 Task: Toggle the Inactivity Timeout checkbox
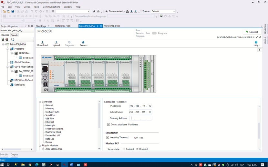click(108, 137)
